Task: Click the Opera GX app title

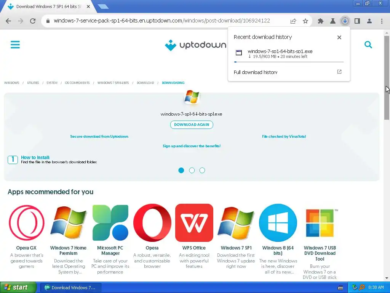Action: [26, 248]
